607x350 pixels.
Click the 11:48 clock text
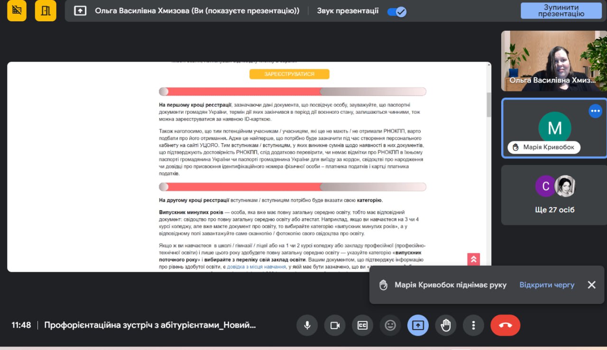click(21, 325)
